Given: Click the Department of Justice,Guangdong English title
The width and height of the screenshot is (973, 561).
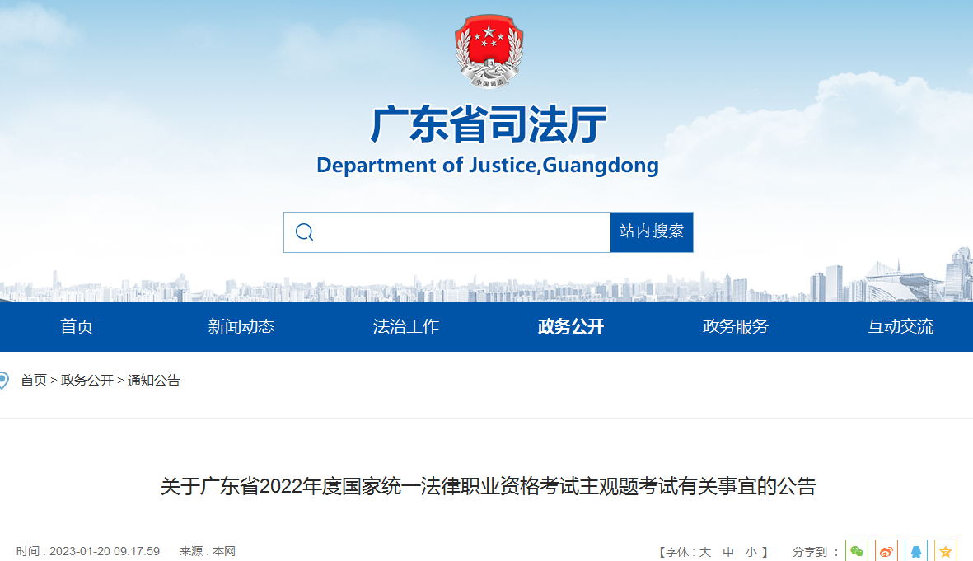Looking at the screenshot, I should (488, 166).
